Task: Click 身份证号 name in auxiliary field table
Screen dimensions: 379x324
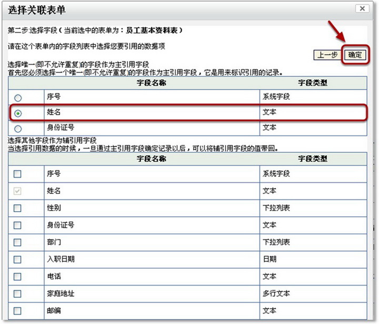Action: click(x=61, y=225)
